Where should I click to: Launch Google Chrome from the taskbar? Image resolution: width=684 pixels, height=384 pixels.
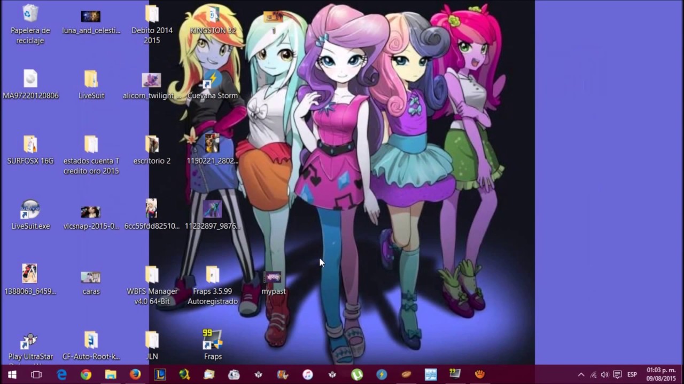coord(86,375)
